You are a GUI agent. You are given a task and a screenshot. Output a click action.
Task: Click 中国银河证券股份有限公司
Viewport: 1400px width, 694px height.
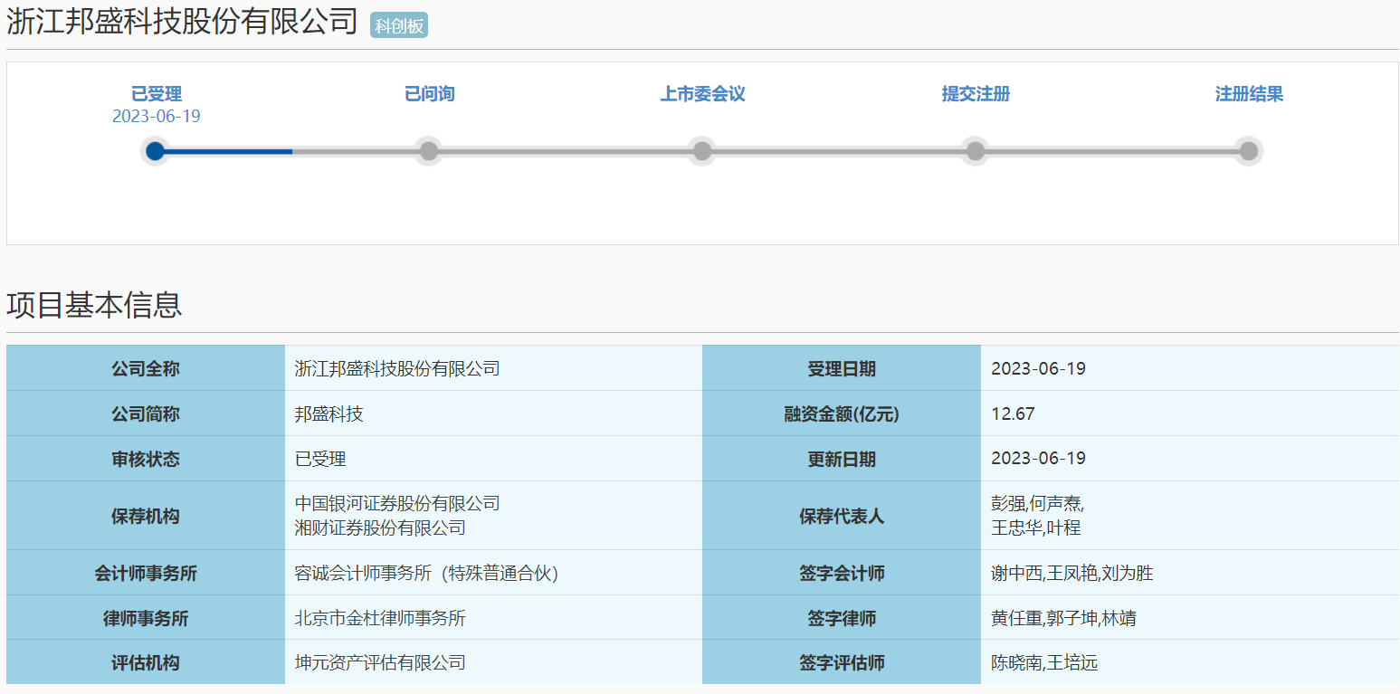397,503
